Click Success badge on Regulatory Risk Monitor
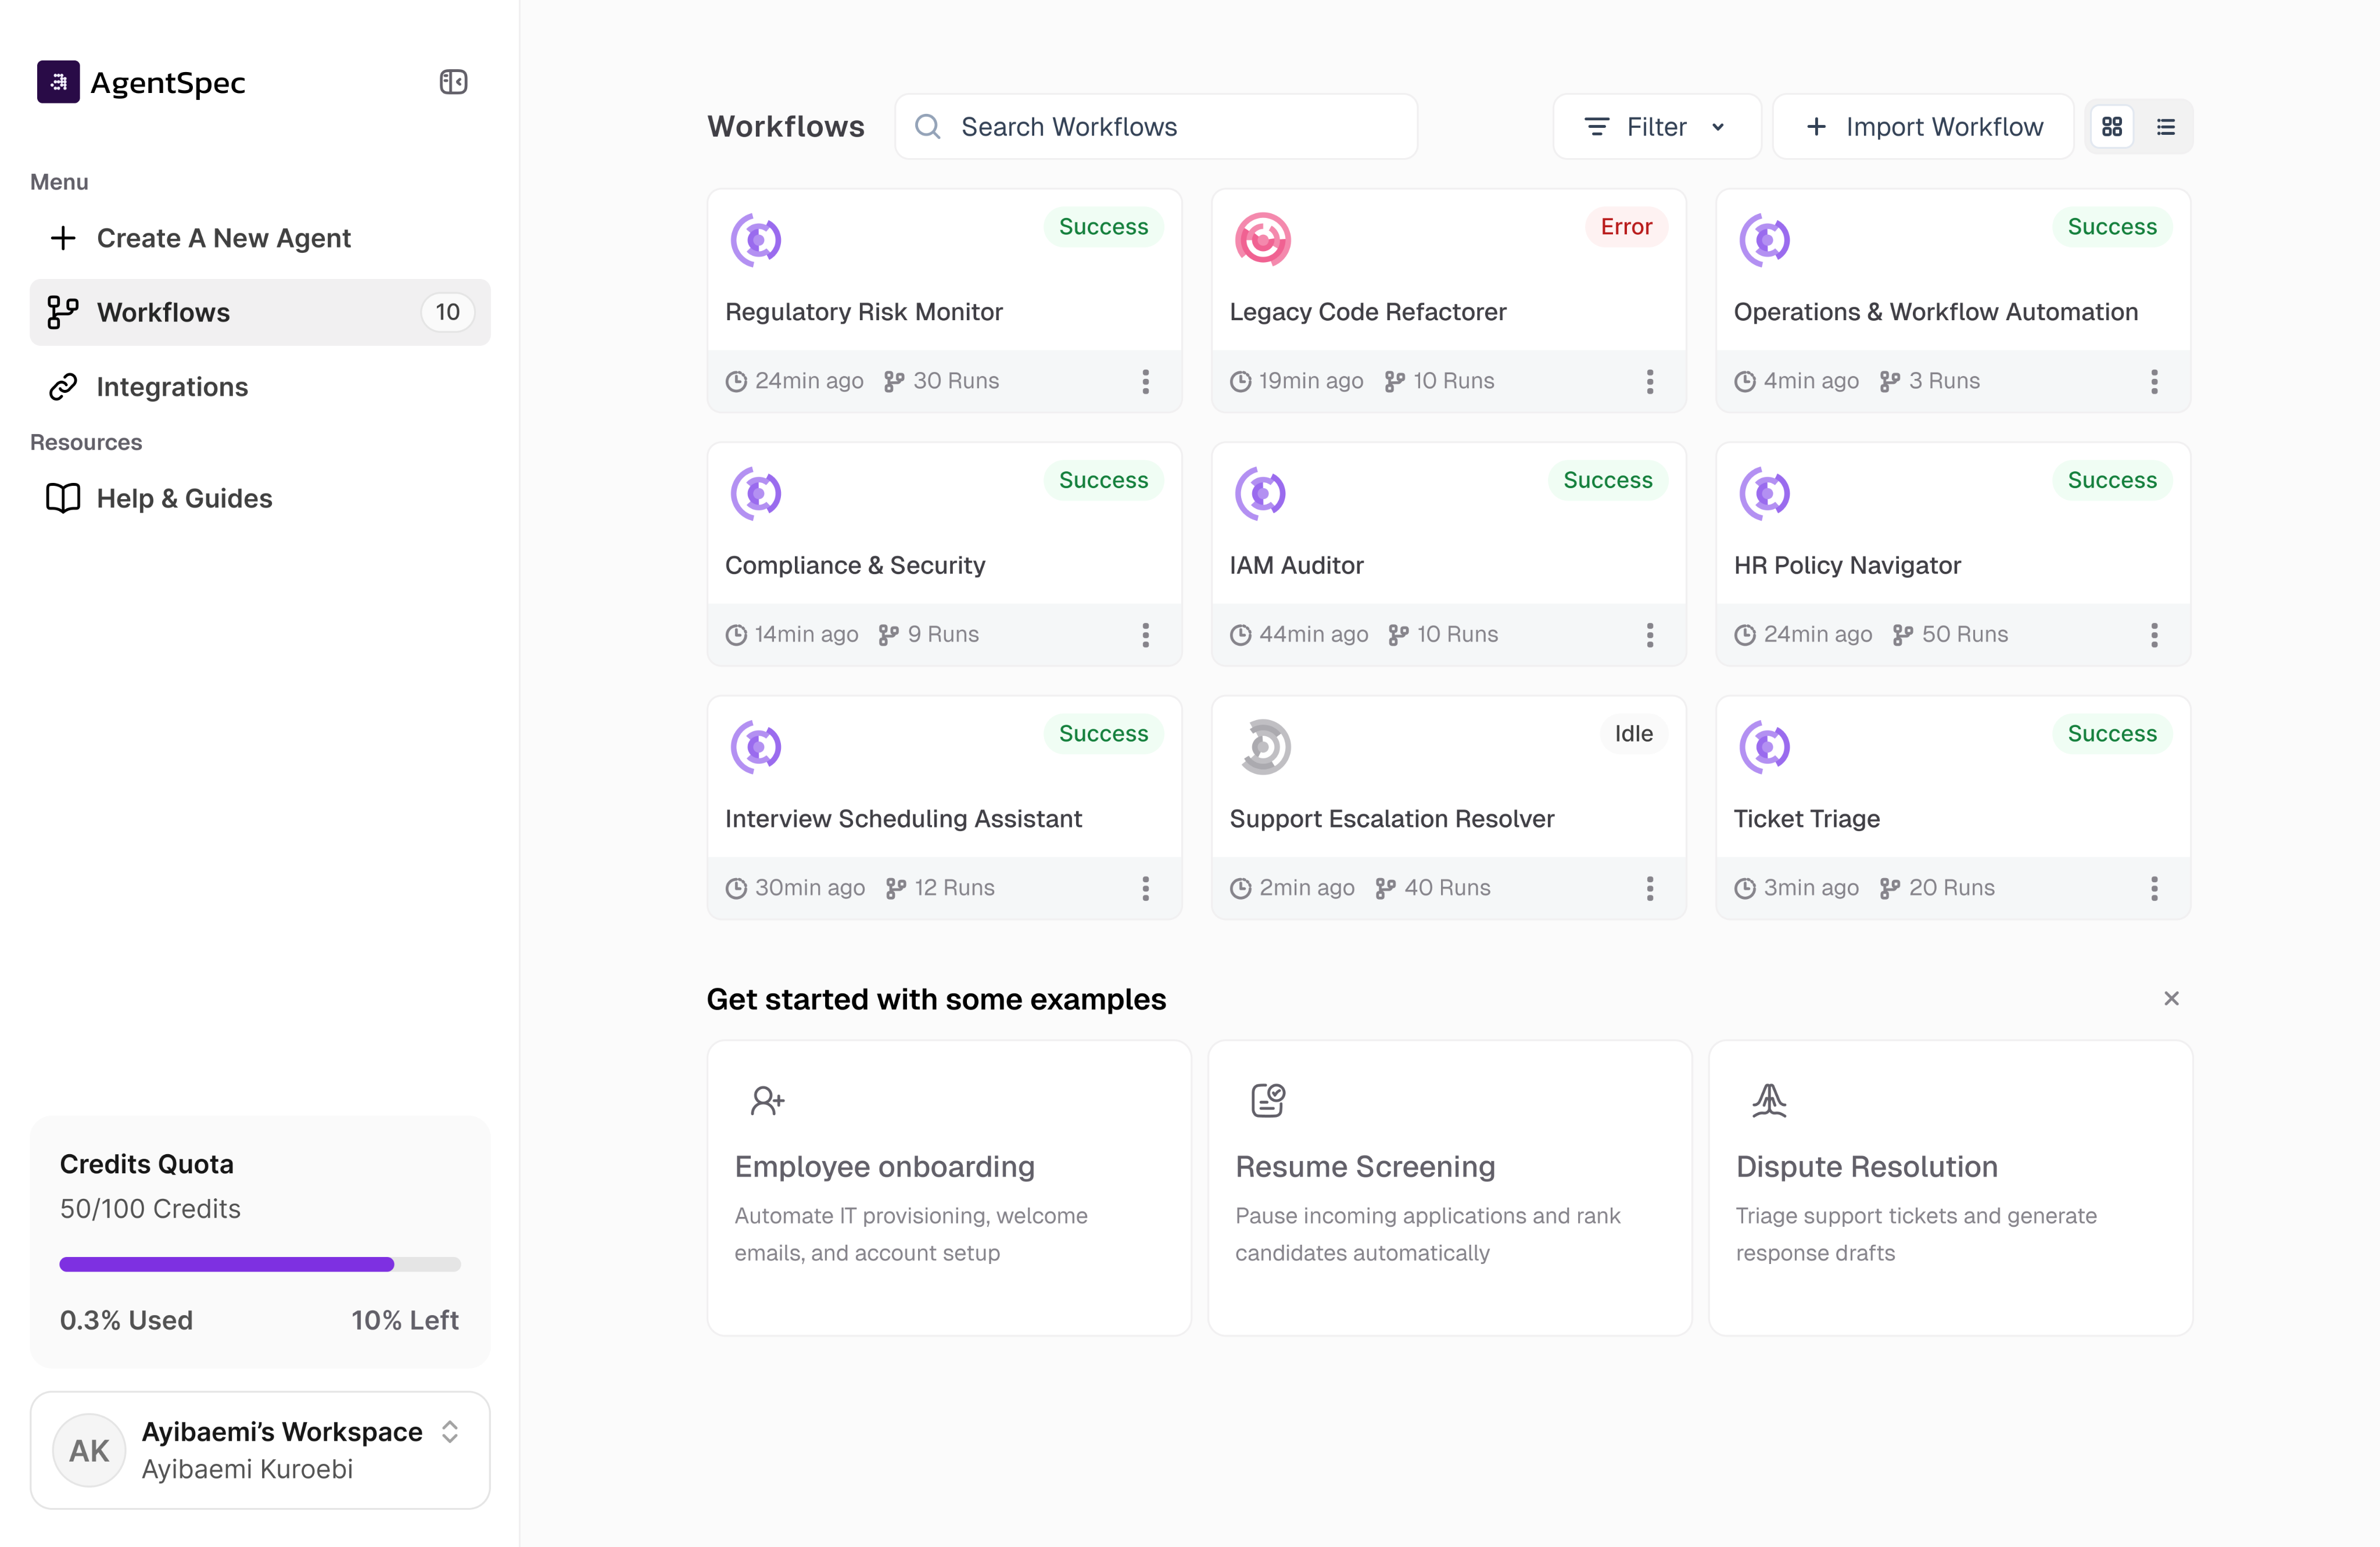2380x1547 pixels. pos(1103,227)
